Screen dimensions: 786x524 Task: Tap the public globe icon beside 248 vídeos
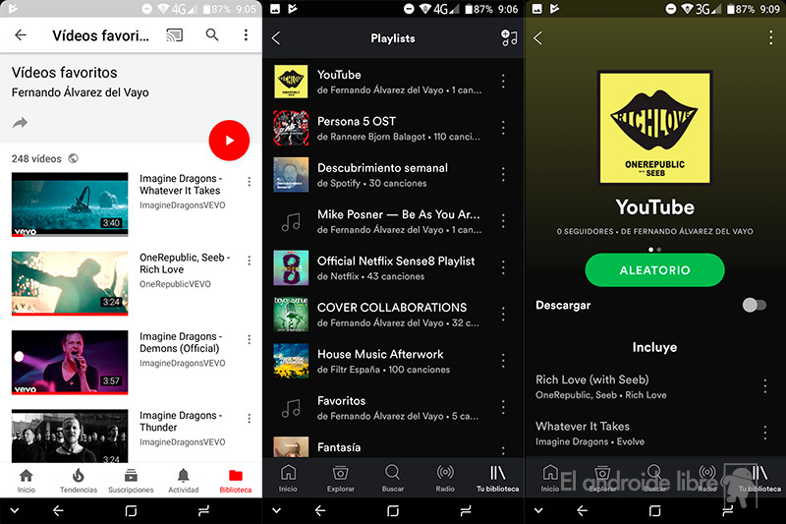click(x=73, y=158)
